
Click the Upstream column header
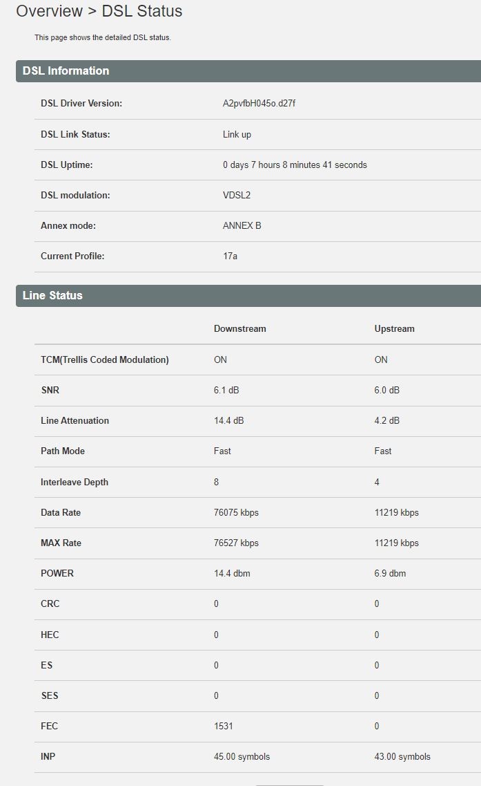coord(395,329)
